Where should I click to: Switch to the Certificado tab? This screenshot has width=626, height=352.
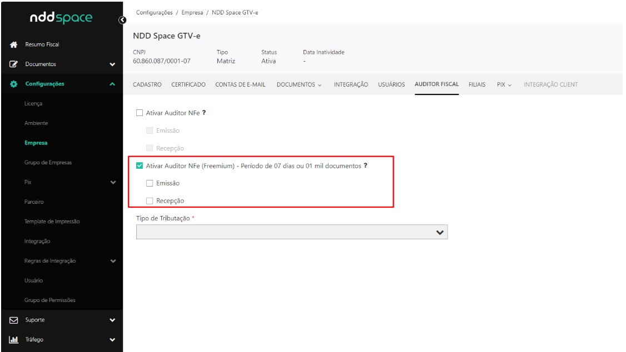(x=188, y=84)
